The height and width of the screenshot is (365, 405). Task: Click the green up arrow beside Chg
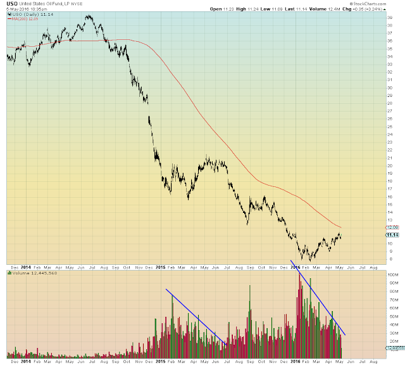coord(385,10)
